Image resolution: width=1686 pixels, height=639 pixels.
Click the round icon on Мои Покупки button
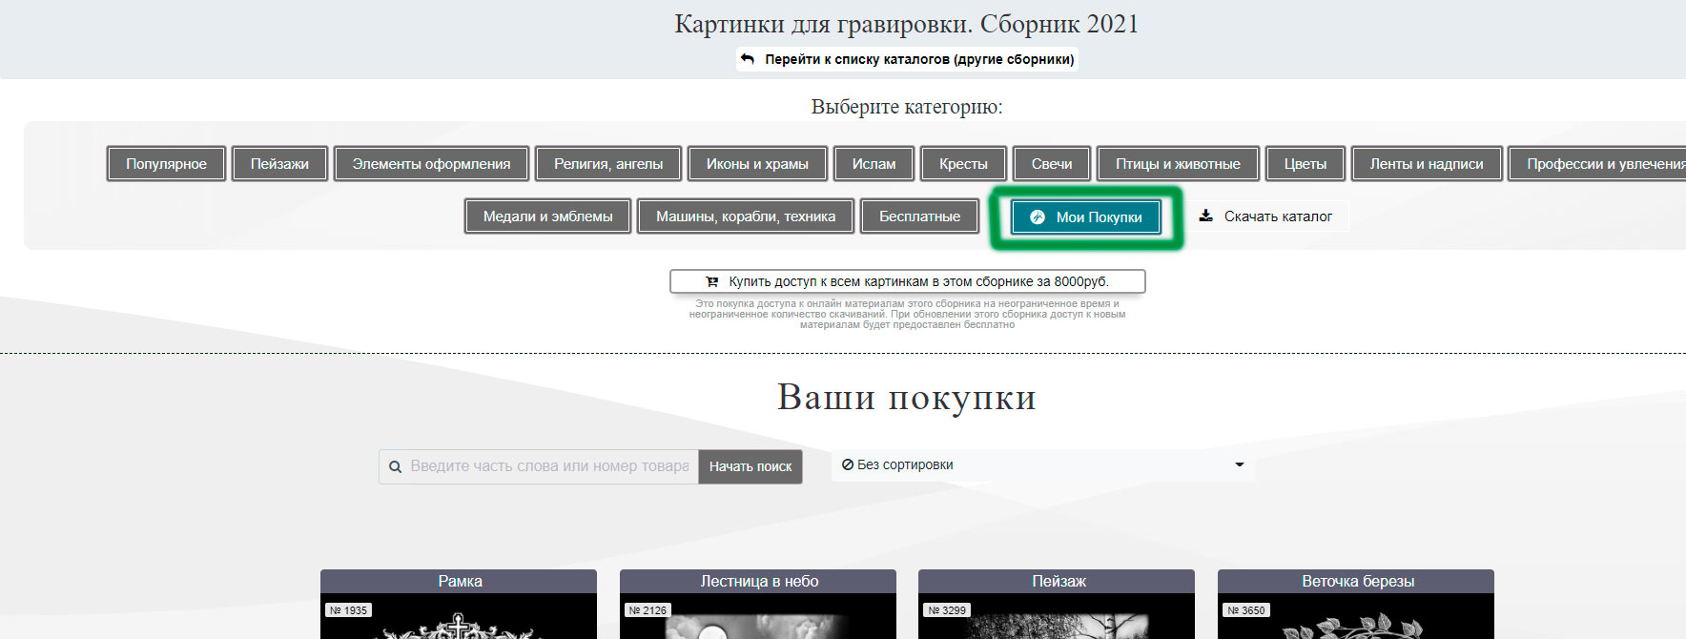tap(1038, 217)
